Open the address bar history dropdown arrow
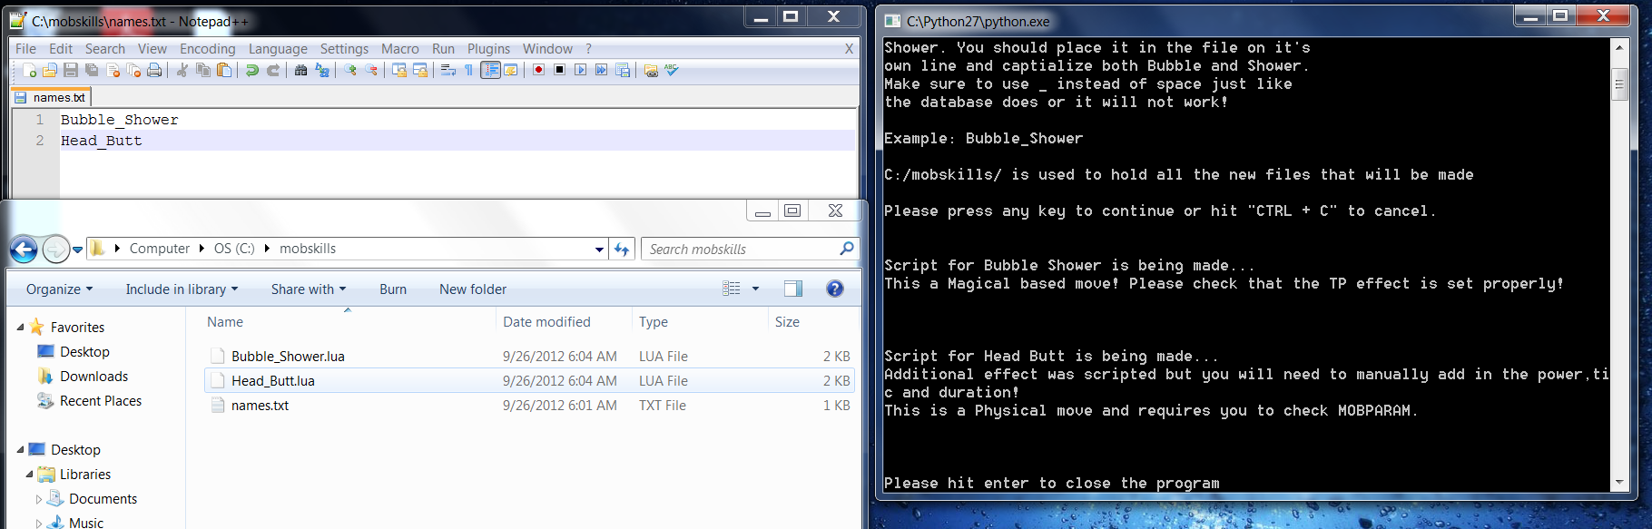The width and height of the screenshot is (1652, 529). (599, 250)
